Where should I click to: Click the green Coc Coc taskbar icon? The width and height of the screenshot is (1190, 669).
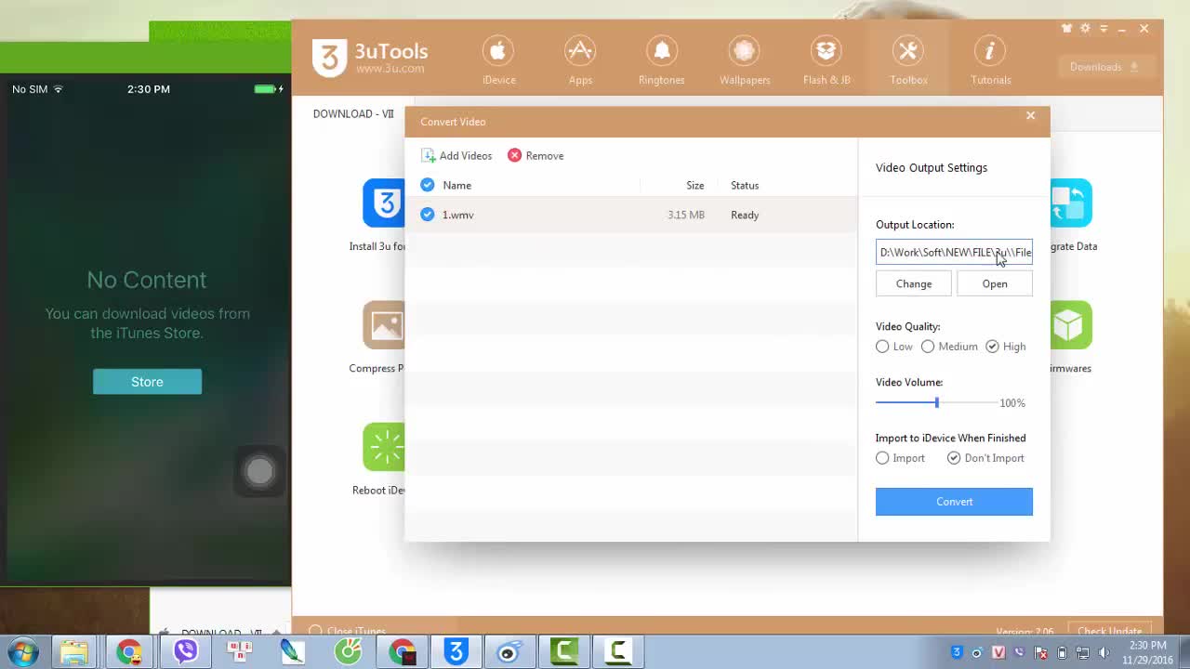(348, 652)
